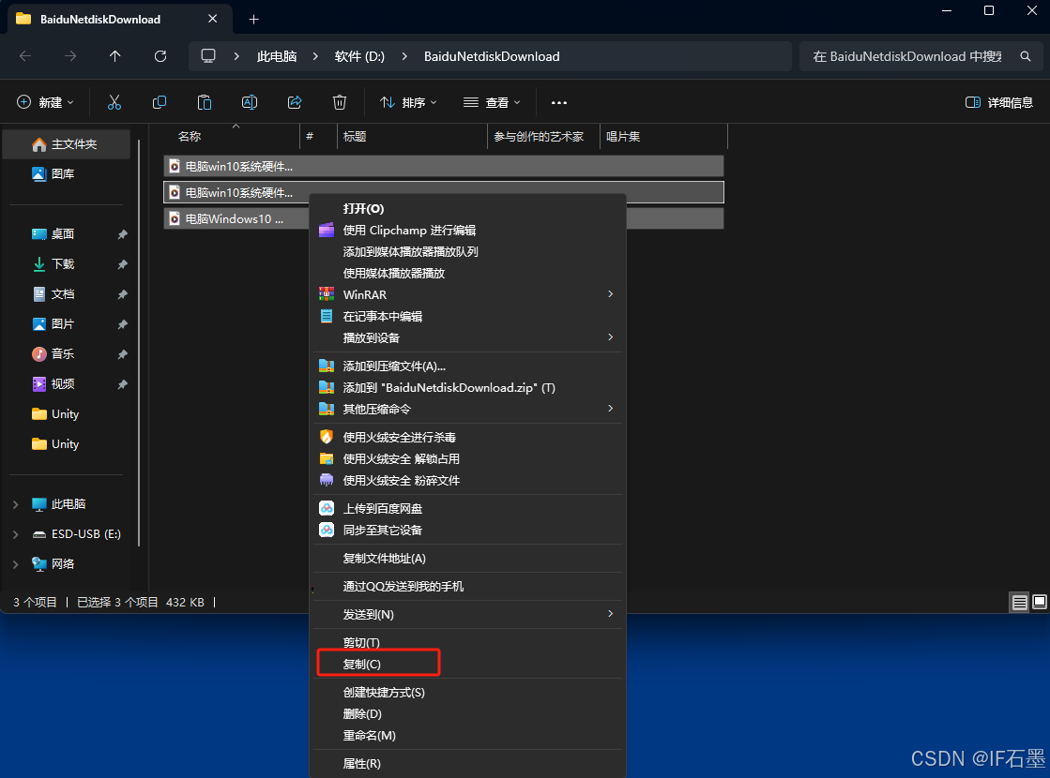Unpin 音乐 from quick access

click(x=123, y=354)
